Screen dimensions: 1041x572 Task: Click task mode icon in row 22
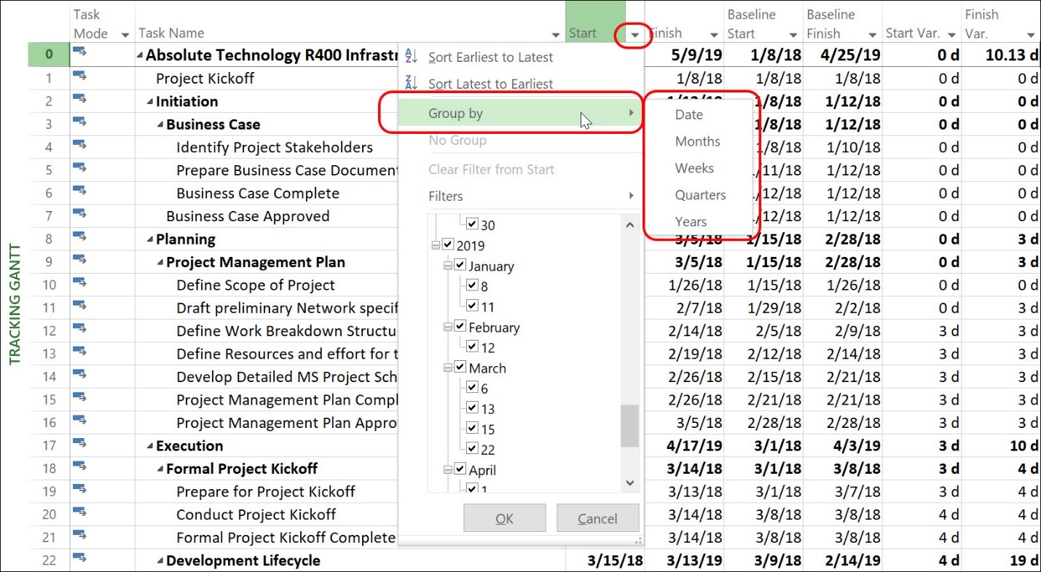(x=79, y=559)
